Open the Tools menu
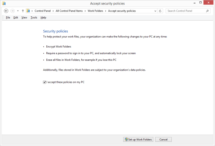The width and height of the screenshot is (215, 146). point(34,17)
